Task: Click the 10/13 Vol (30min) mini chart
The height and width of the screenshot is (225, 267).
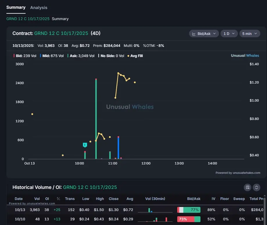Action: coord(155,210)
